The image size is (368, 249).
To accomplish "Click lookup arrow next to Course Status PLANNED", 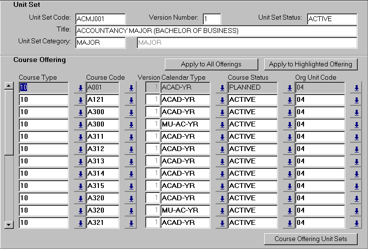I will click(290, 88).
